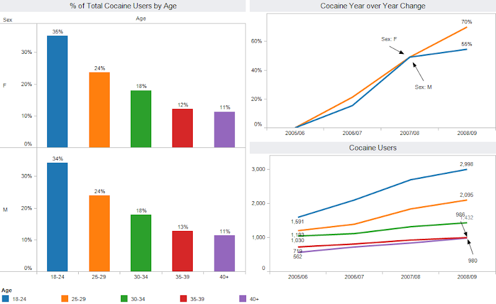This screenshot has width=496, height=304.
Task: Click the 562 data label
Action: coord(298,256)
